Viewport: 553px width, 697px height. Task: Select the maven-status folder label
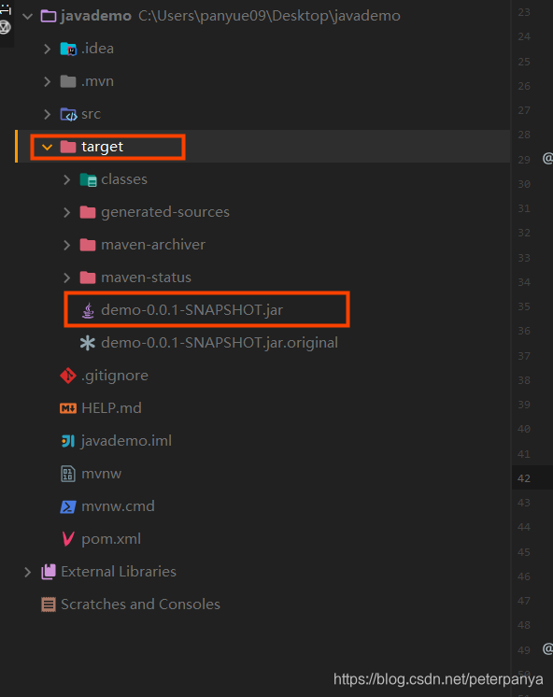[x=147, y=277]
